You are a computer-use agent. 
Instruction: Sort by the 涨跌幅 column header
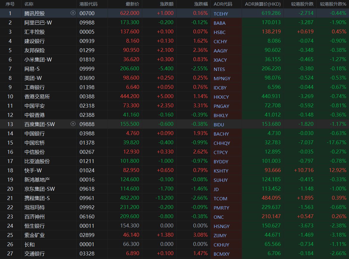click(x=201, y=4)
